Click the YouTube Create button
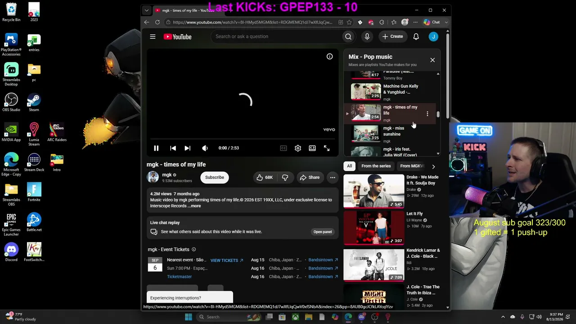Image resolution: width=576 pixels, height=324 pixels. point(393,36)
